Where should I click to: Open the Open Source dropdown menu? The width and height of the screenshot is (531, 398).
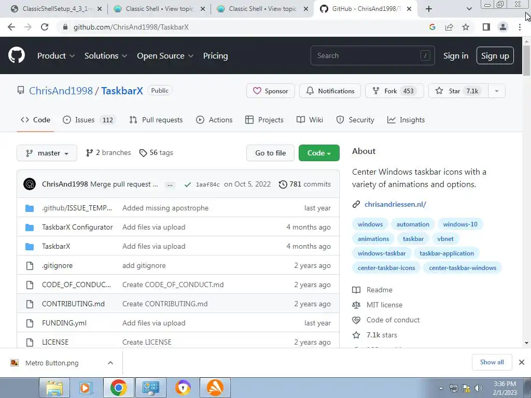(165, 56)
